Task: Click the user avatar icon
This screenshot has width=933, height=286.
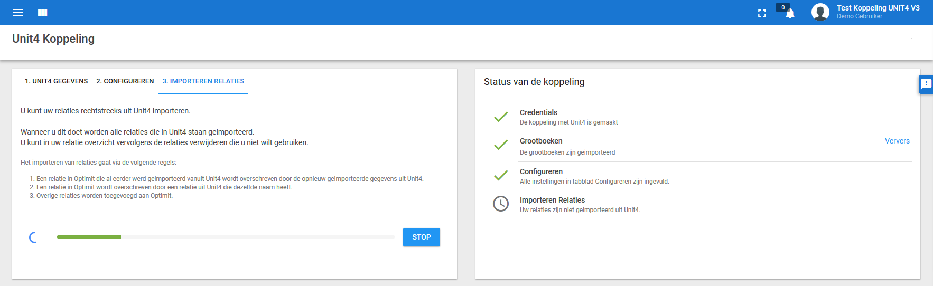Action: [820, 12]
